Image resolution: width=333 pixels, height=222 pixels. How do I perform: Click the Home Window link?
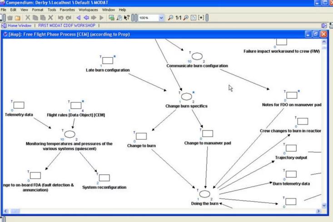[19, 25]
